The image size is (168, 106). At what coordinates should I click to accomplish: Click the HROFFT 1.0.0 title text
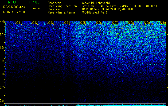pyautogui.click(x=21, y=2)
